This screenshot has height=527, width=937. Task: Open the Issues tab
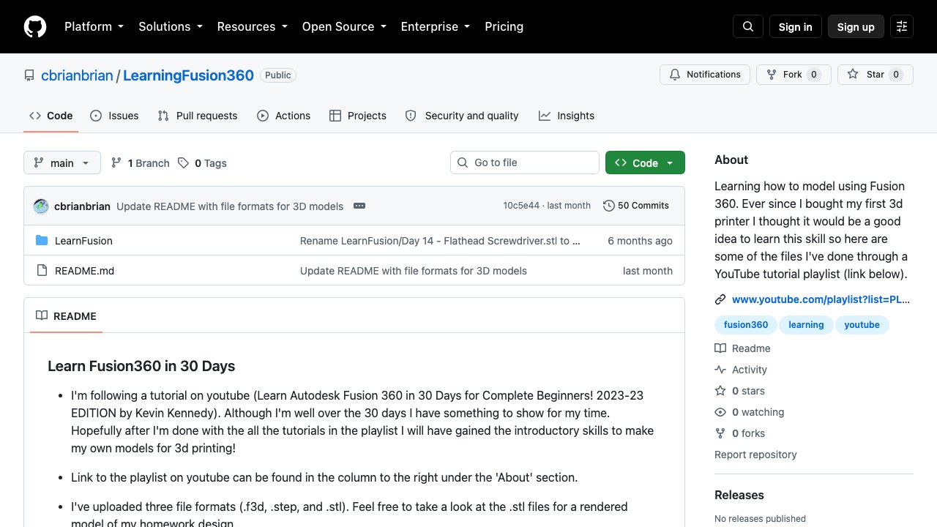(114, 116)
